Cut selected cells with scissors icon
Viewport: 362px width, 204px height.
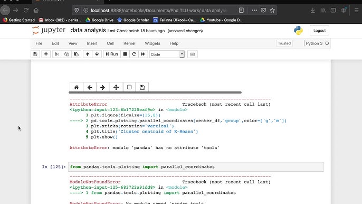(x=57, y=54)
